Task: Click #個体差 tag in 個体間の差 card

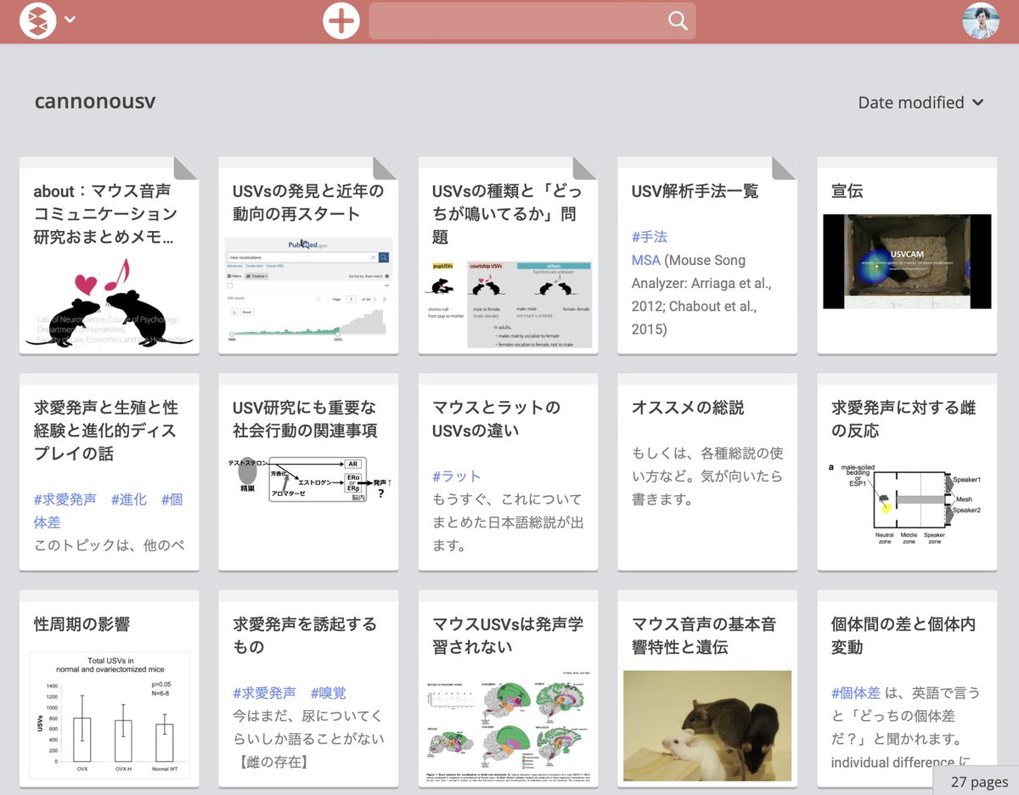Action: click(856, 693)
